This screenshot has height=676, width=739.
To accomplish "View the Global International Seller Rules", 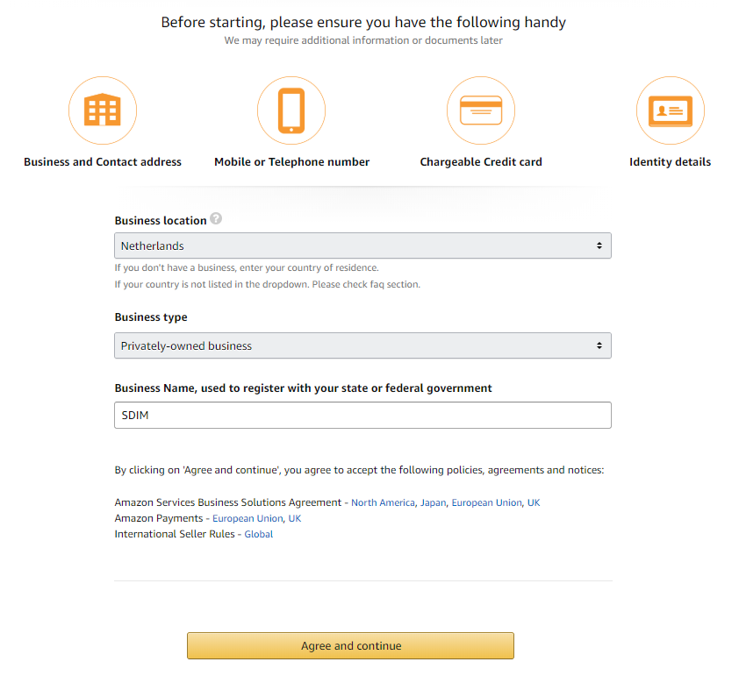I will [x=258, y=534].
